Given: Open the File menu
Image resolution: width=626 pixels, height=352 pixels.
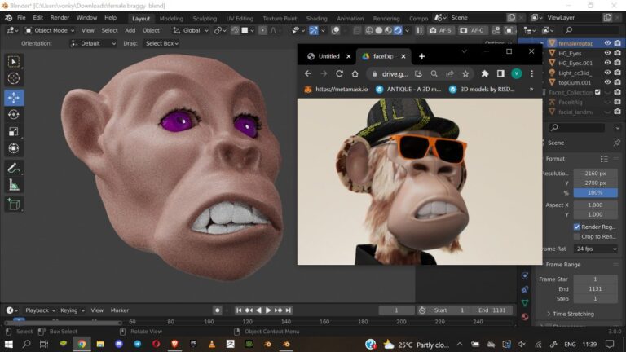Looking at the screenshot, I should click(21, 18).
